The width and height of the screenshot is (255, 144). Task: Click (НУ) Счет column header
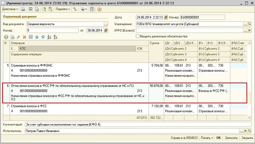[x=238, y=43]
